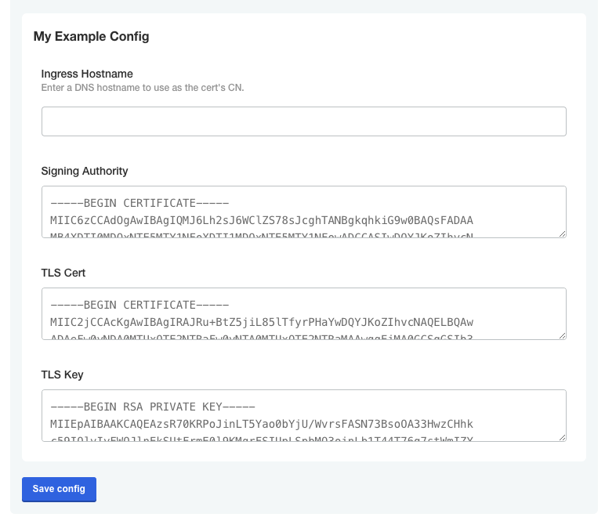Screen dimensions: 605x521
Task: Grab the TLS Cert resize handle
Action: (561, 335)
